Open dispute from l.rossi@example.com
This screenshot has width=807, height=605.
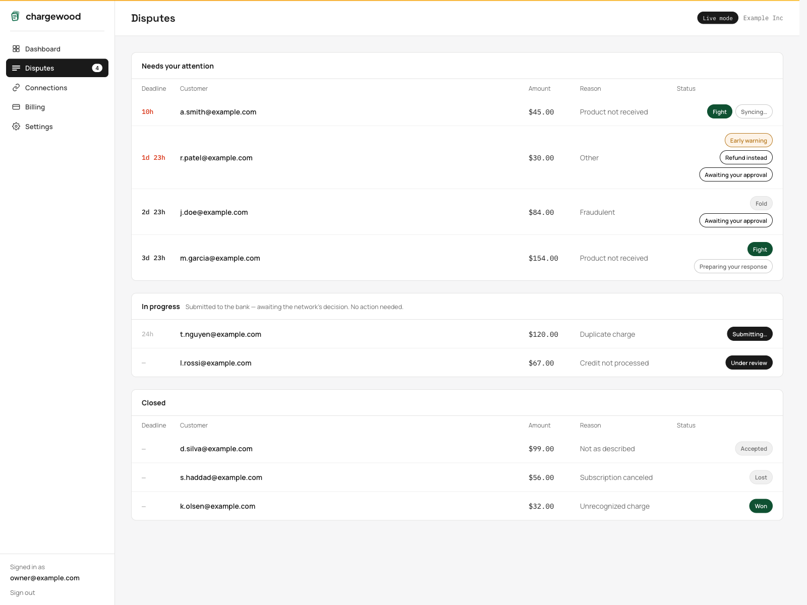click(457, 363)
